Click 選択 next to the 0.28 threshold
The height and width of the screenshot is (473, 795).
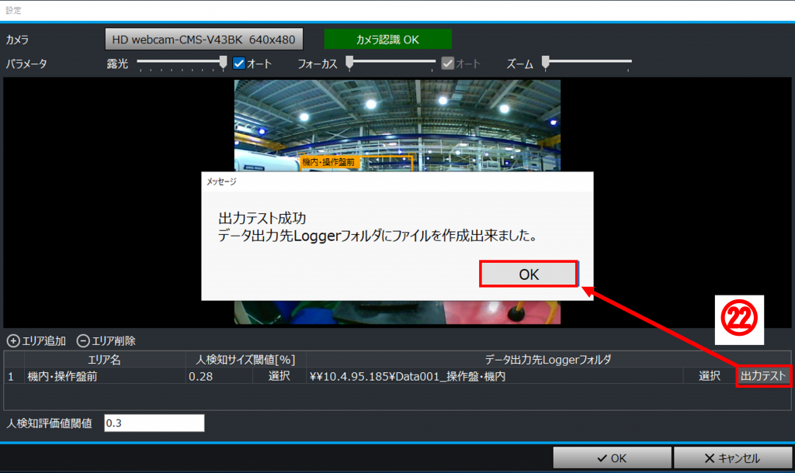(279, 376)
